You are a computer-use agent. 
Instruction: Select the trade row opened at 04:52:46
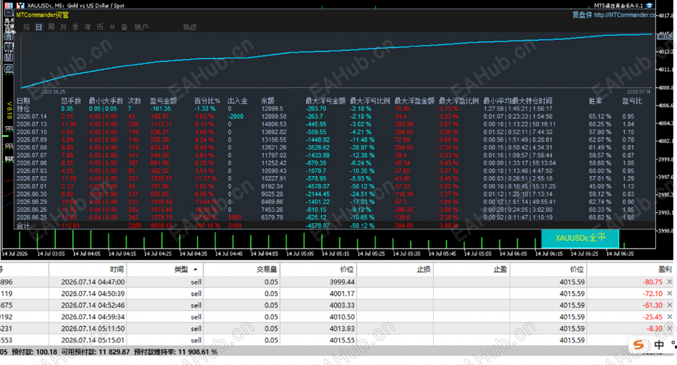click(x=337, y=305)
